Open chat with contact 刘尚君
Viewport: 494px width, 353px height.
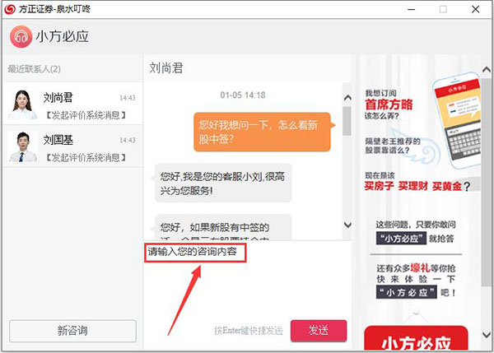coord(73,105)
